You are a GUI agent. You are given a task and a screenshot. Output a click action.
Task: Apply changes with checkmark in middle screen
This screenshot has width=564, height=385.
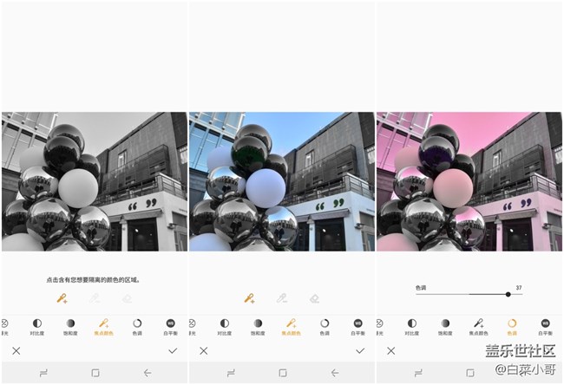(360, 350)
